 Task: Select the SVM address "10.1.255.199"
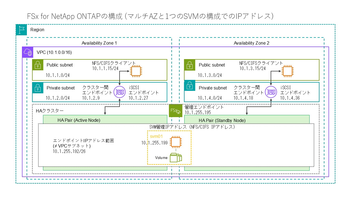tap(155, 143)
